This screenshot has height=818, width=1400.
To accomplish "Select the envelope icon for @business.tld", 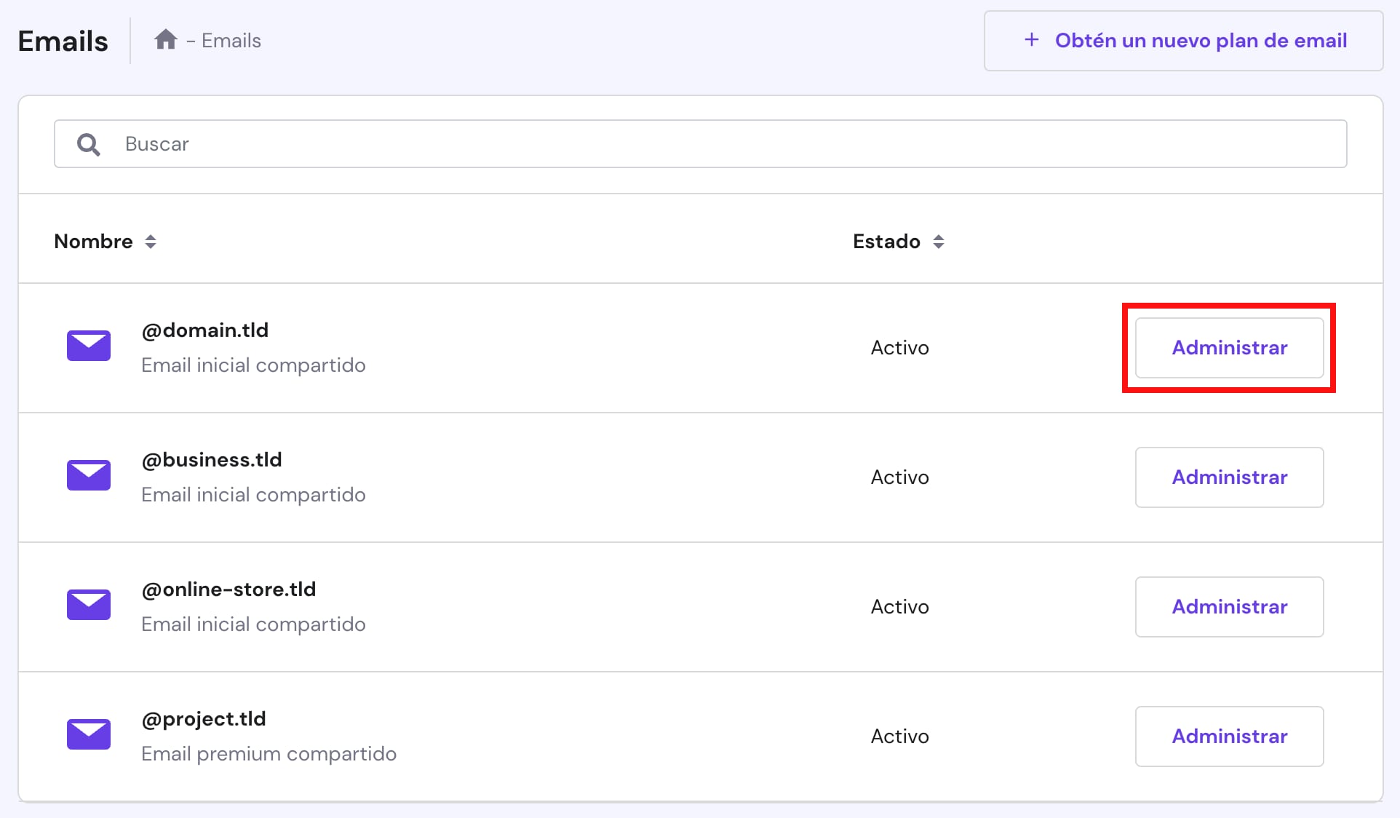I will 88,476.
